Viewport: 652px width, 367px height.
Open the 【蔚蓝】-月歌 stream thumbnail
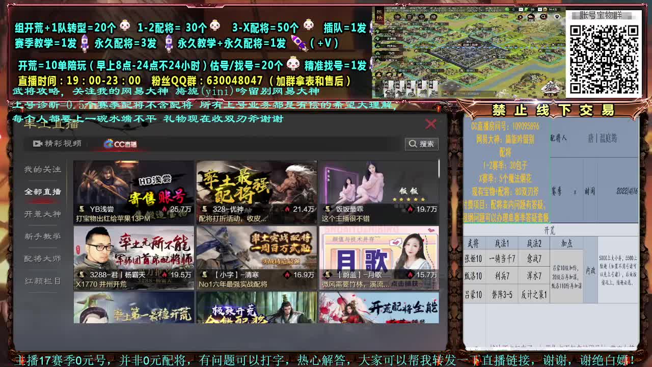(x=379, y=258)
